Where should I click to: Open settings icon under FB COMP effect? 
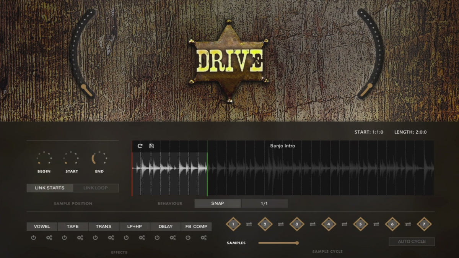[x=203, y=238]
